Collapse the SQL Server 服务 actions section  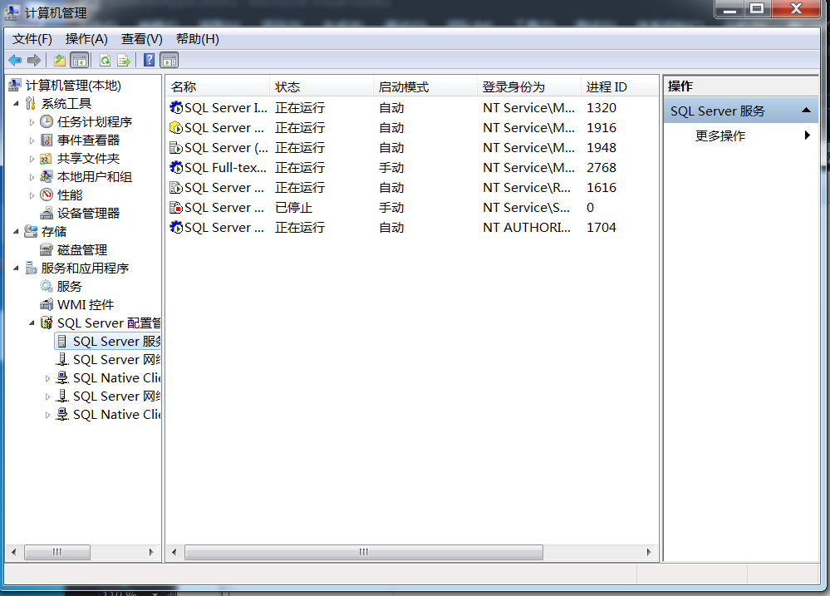(806, 111)
